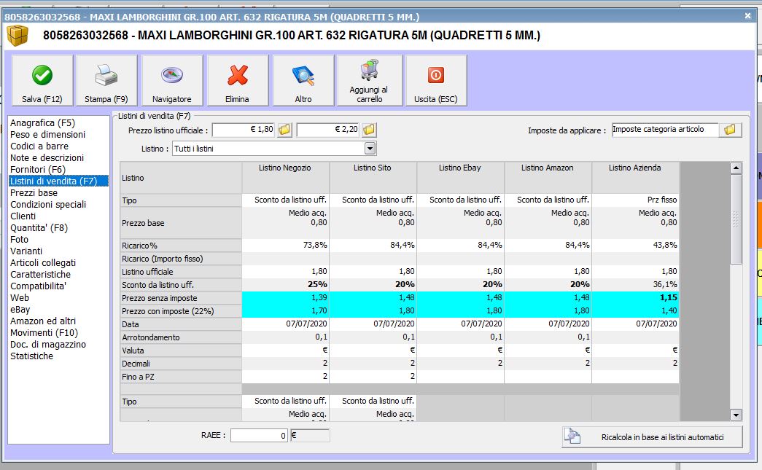Open Codici a barre section

point(39,146)
